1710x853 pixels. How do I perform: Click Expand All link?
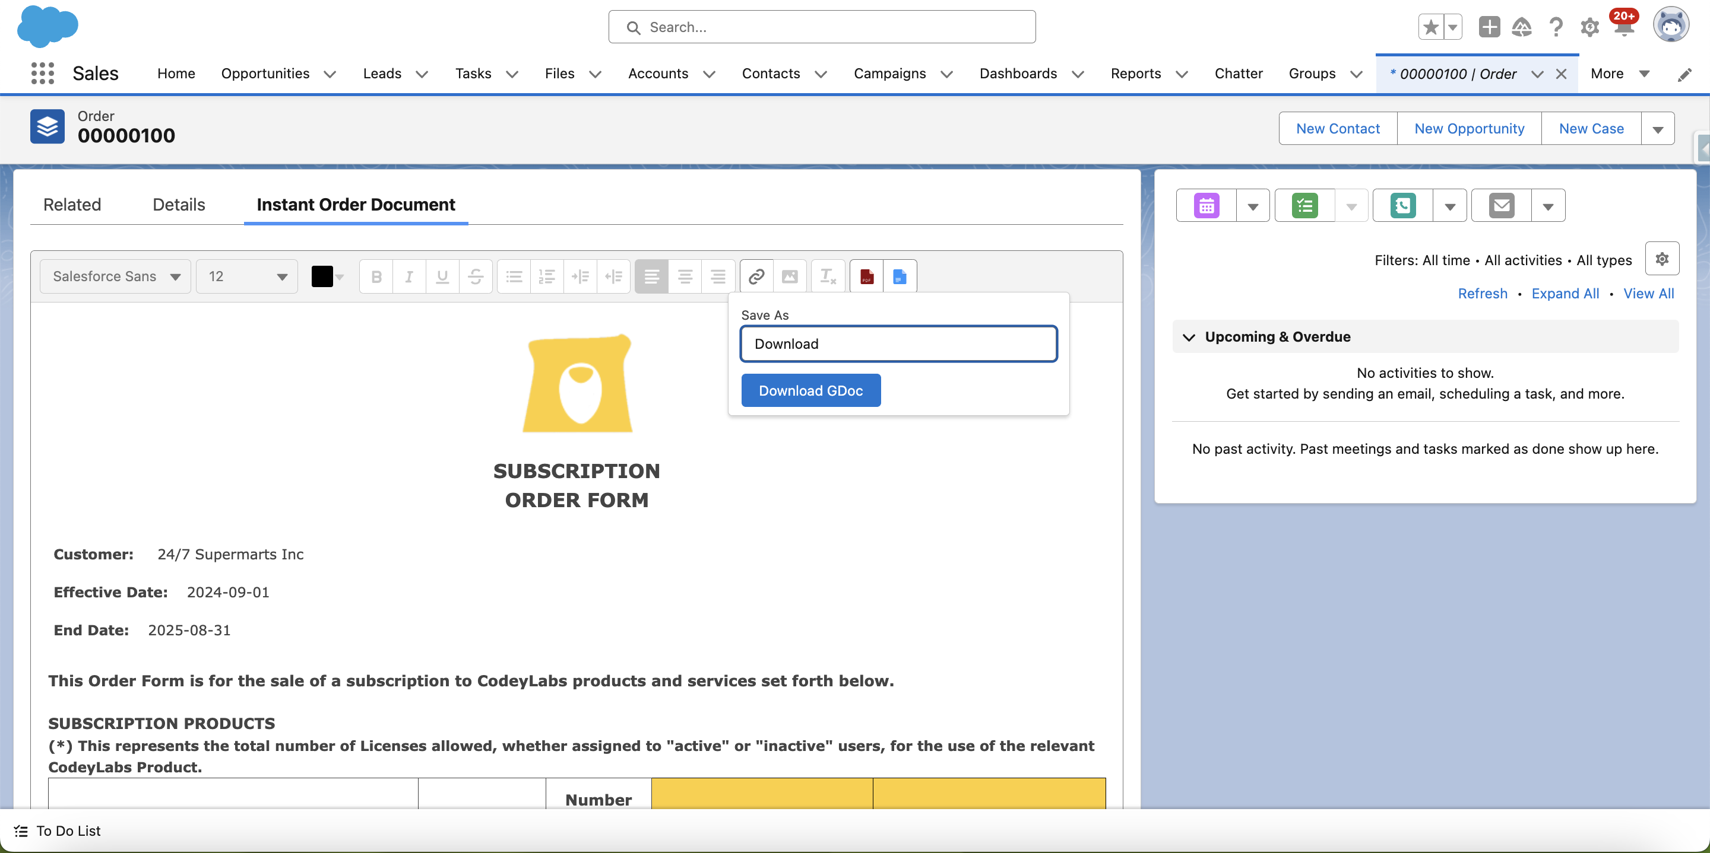pos(1565,294)
